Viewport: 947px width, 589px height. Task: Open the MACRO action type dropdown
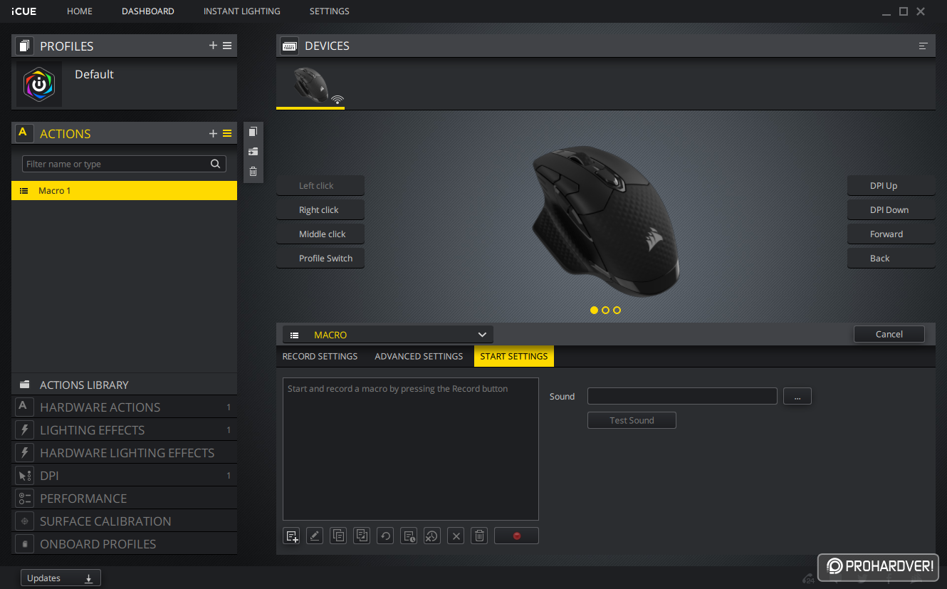(387, 335)
